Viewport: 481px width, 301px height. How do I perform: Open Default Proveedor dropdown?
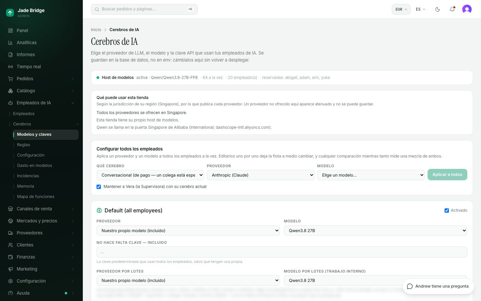[x=188, y=230]
